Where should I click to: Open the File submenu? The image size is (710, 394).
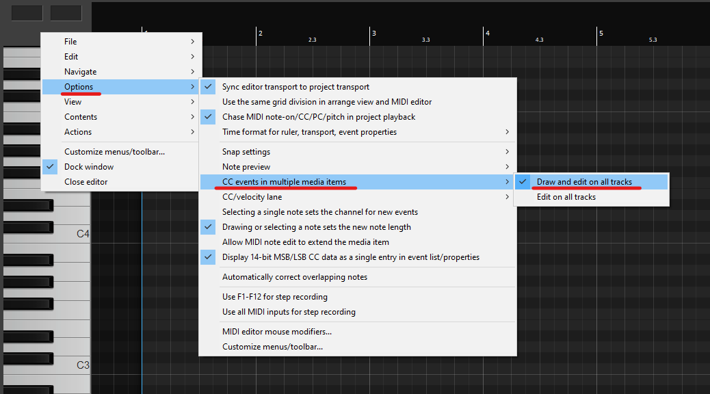[121, 42]
